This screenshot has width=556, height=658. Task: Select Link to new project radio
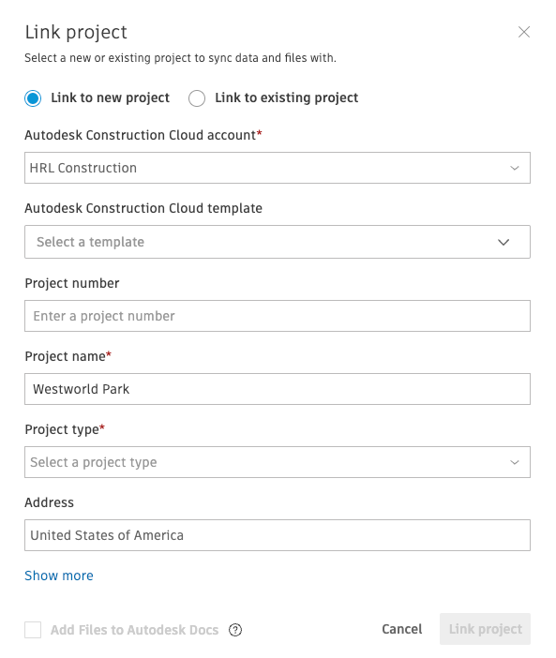click(x=33, y=98)
